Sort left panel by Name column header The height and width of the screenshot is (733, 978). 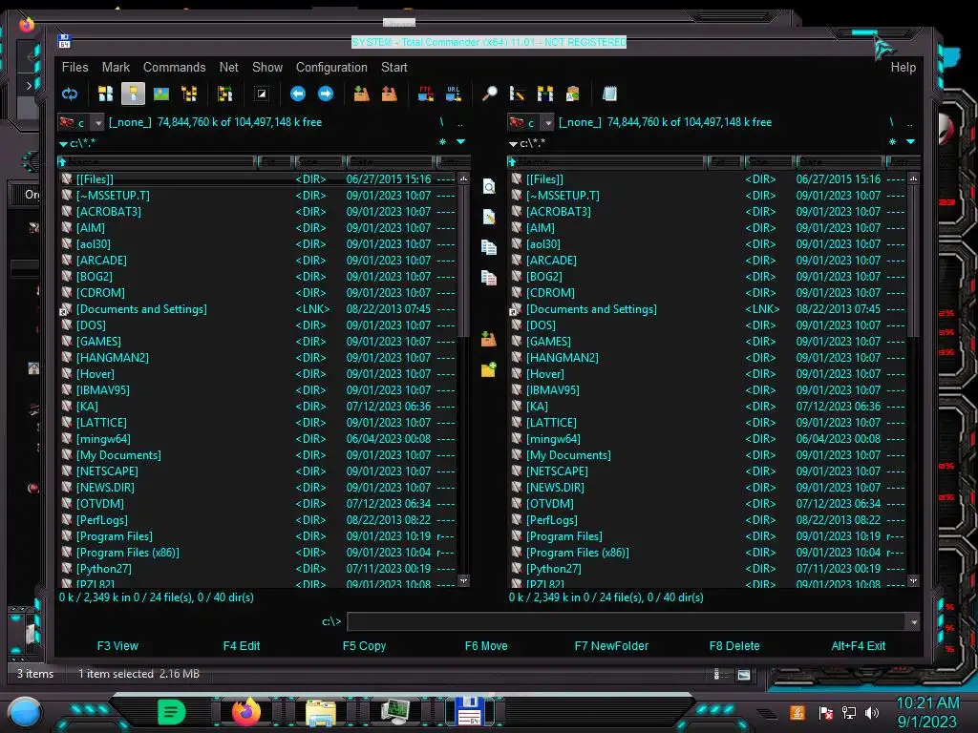tap(158, 162)
